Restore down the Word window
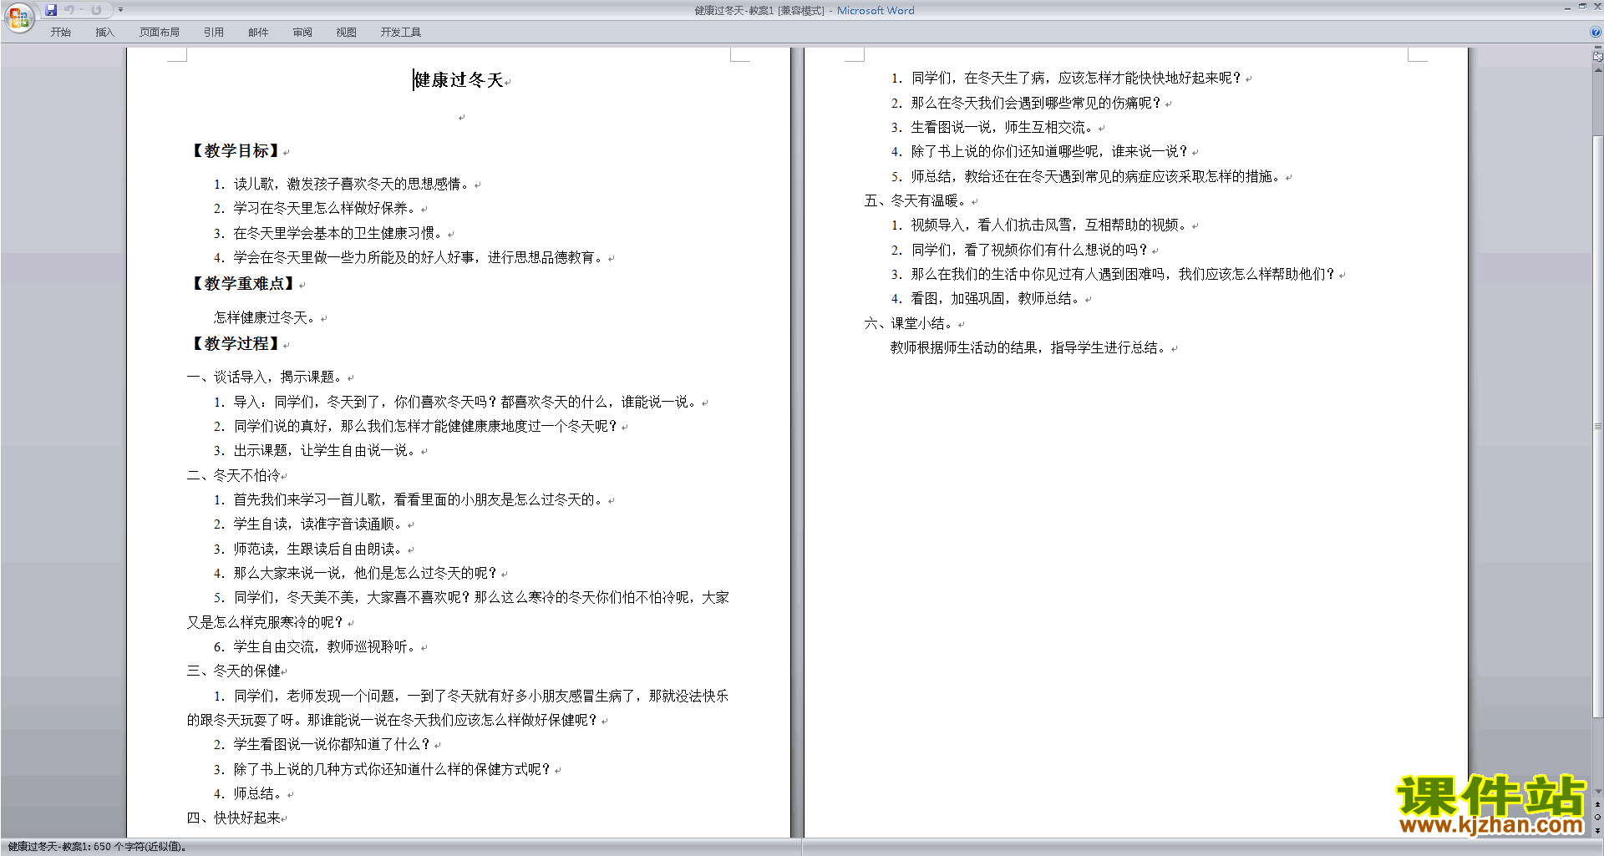1604x856 pixels. point(1582,7)
